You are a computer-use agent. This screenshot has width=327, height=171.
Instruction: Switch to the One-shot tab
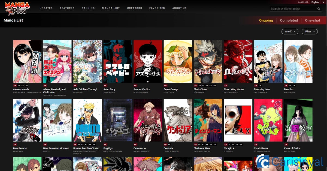click(x=313, y=20)
